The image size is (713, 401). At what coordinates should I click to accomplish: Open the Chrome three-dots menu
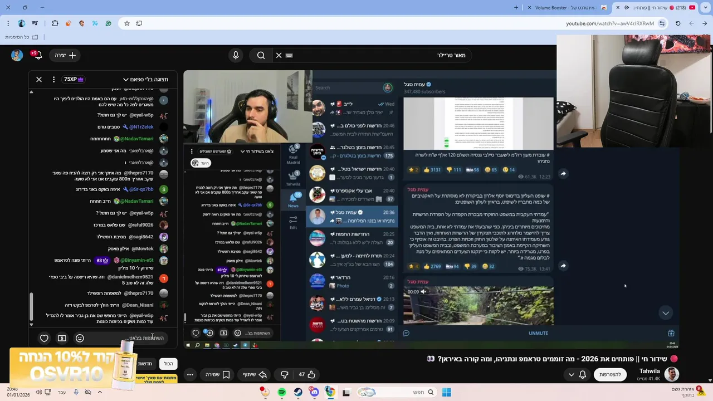coord(8,23)
